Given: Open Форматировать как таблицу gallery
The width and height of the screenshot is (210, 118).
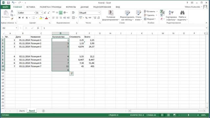Looking at the screenshot, I should [127, 15].
